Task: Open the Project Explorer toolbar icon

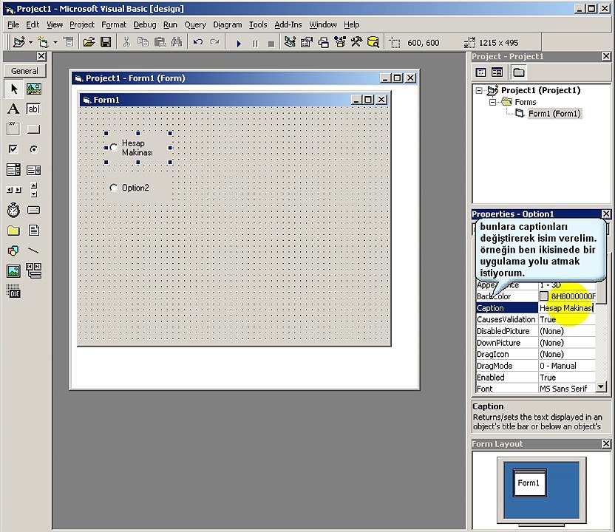Action: (x=290, y=42)
